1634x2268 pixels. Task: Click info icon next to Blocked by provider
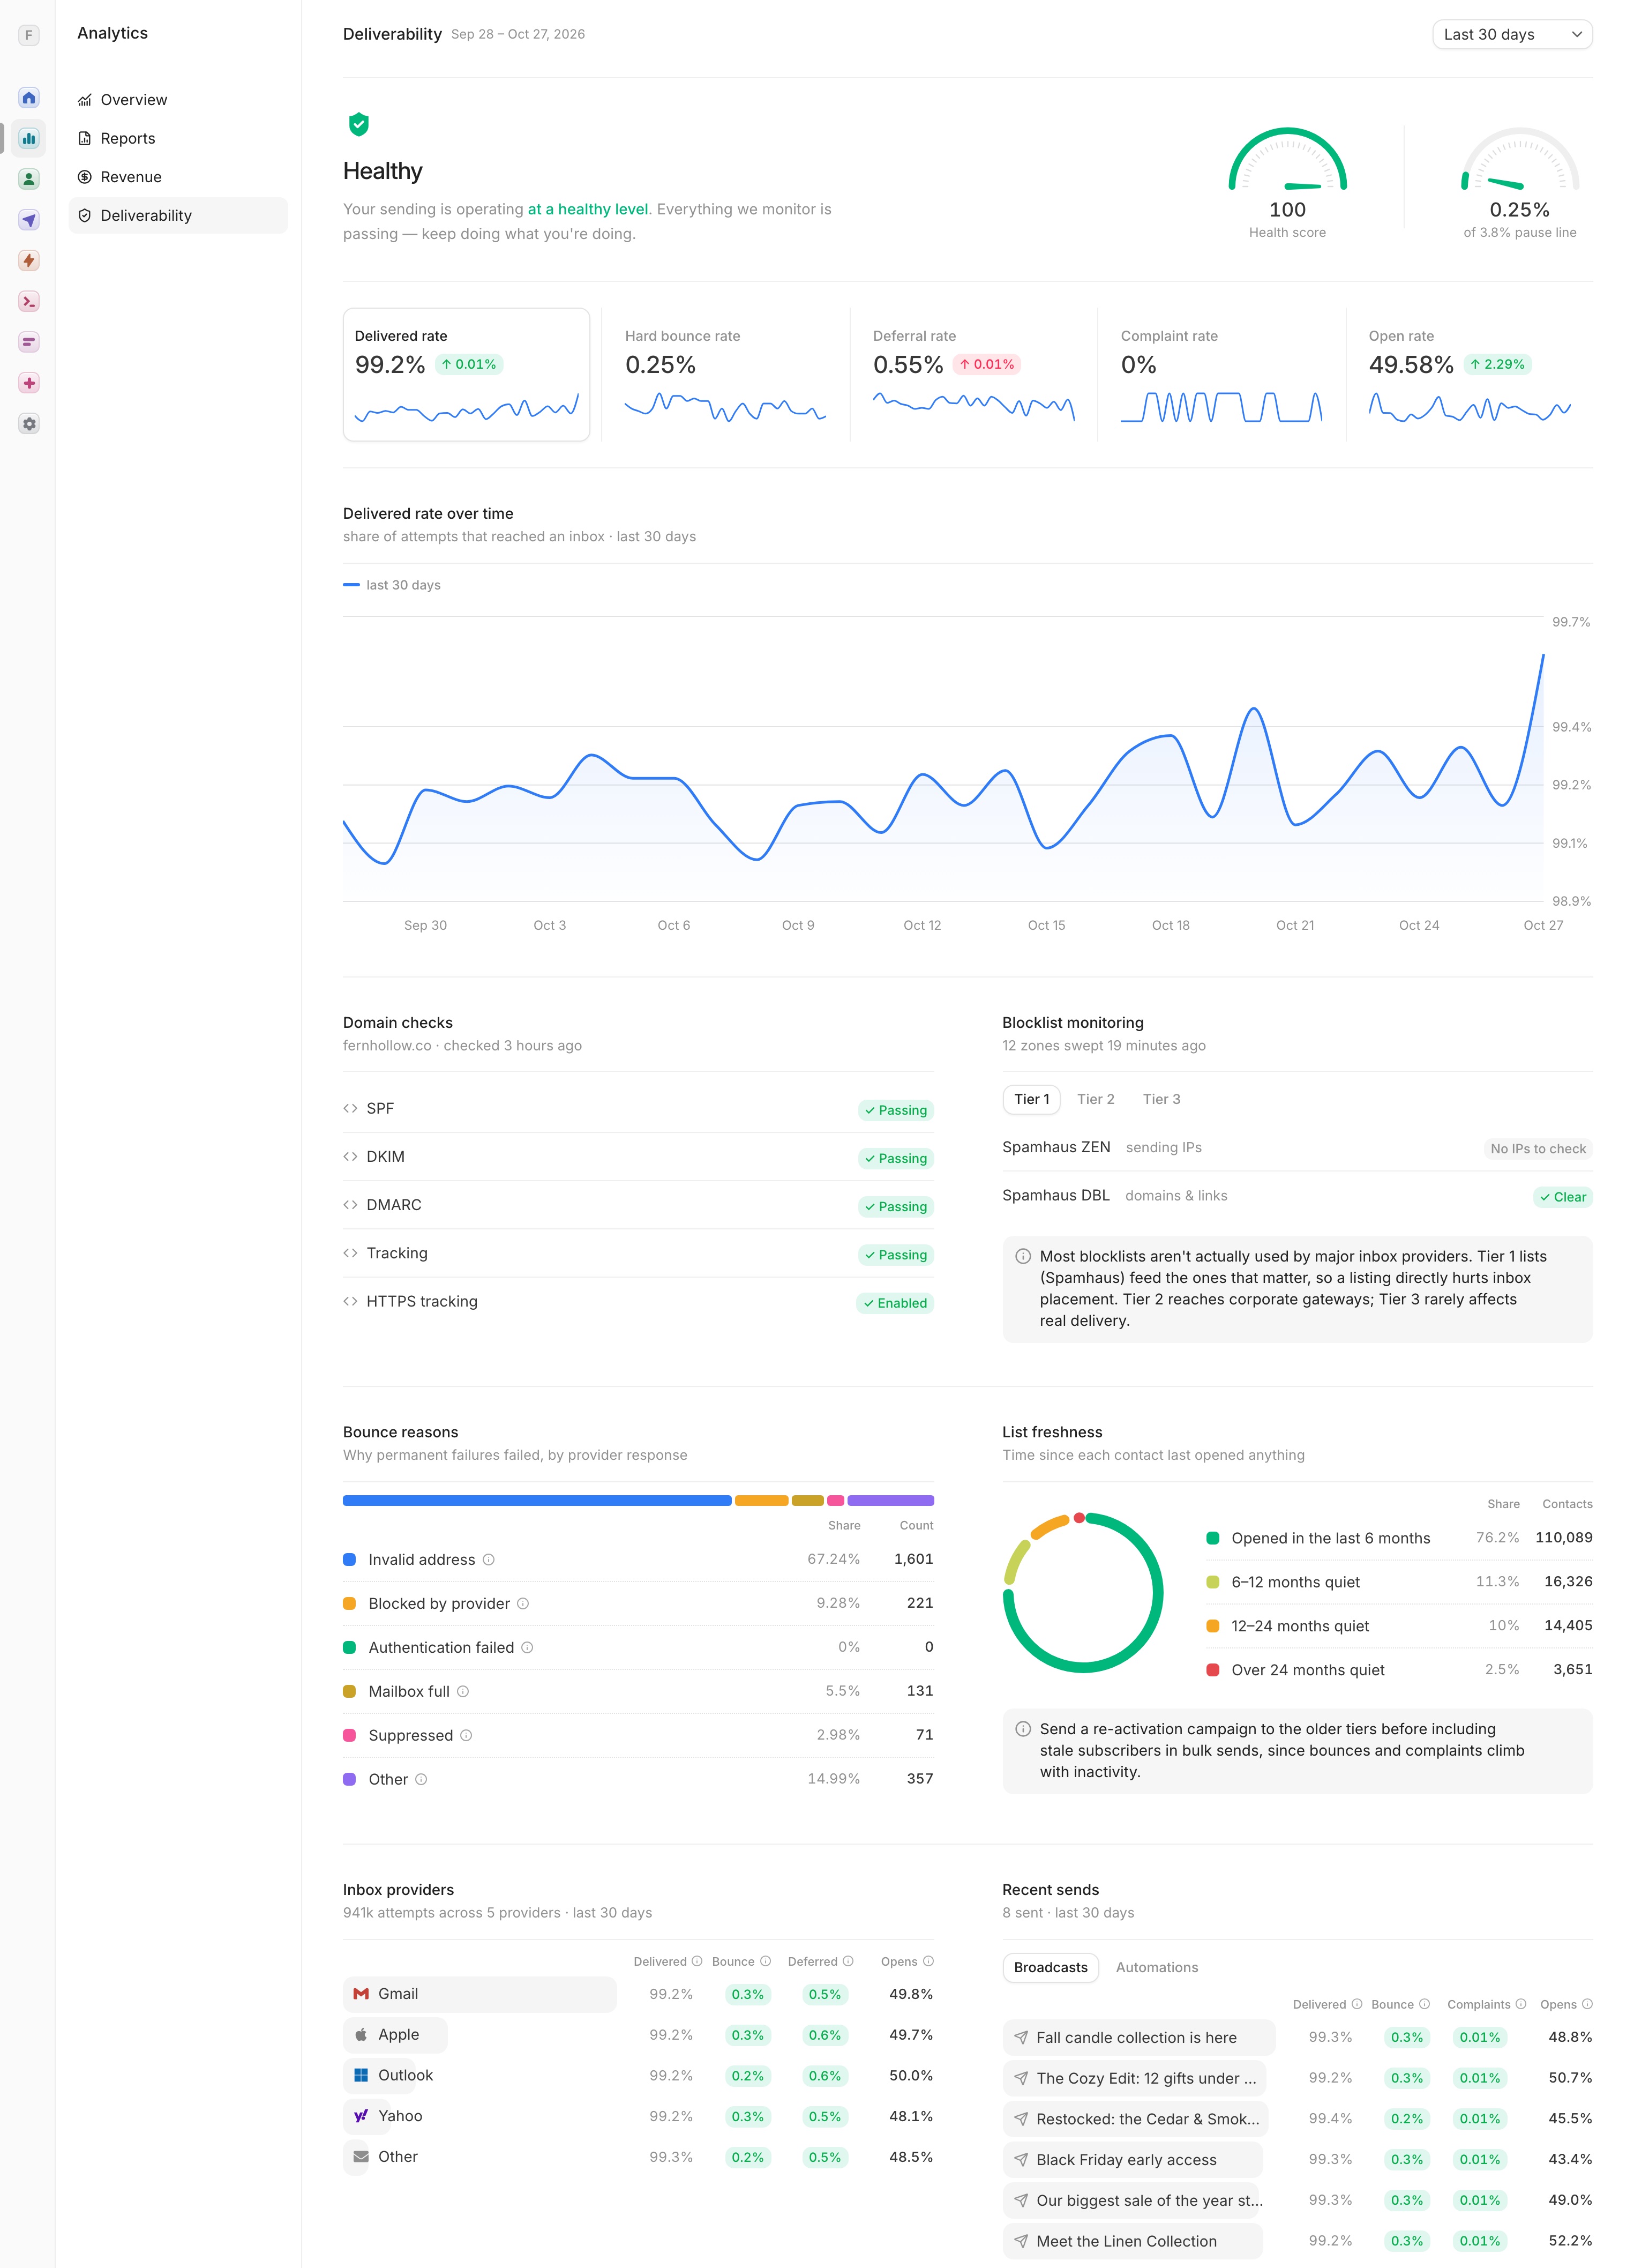pyautogui.click(x=523, y=1604)
